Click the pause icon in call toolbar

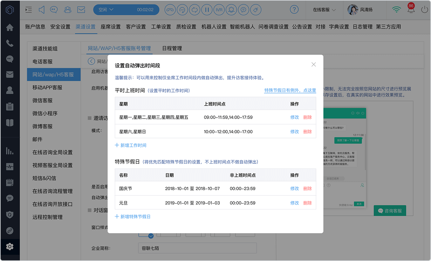207,10
